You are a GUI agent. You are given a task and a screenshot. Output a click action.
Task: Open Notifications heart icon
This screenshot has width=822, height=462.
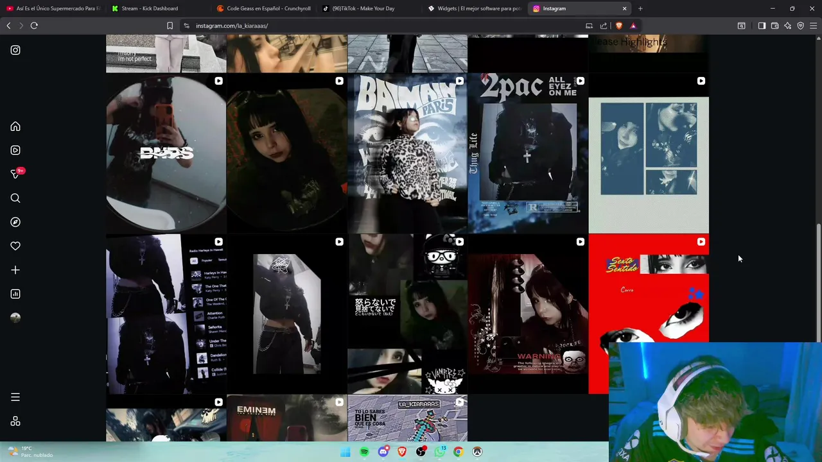click(15, 246)
